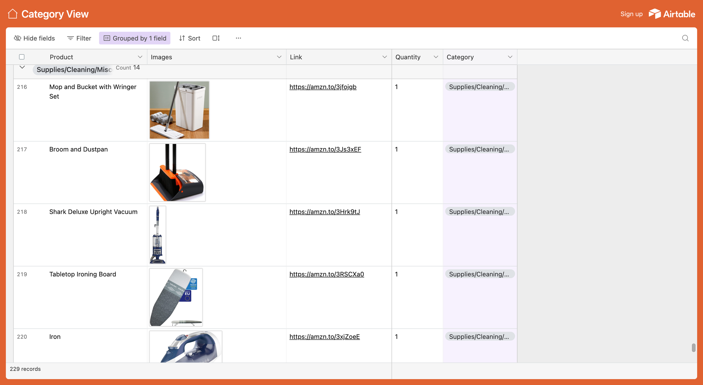Toggle the select-all checkbox in header
703x385 pixels.
(x=22, y=57)
